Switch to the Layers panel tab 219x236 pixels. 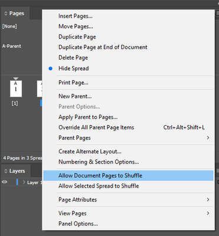[x=15, y=171]
